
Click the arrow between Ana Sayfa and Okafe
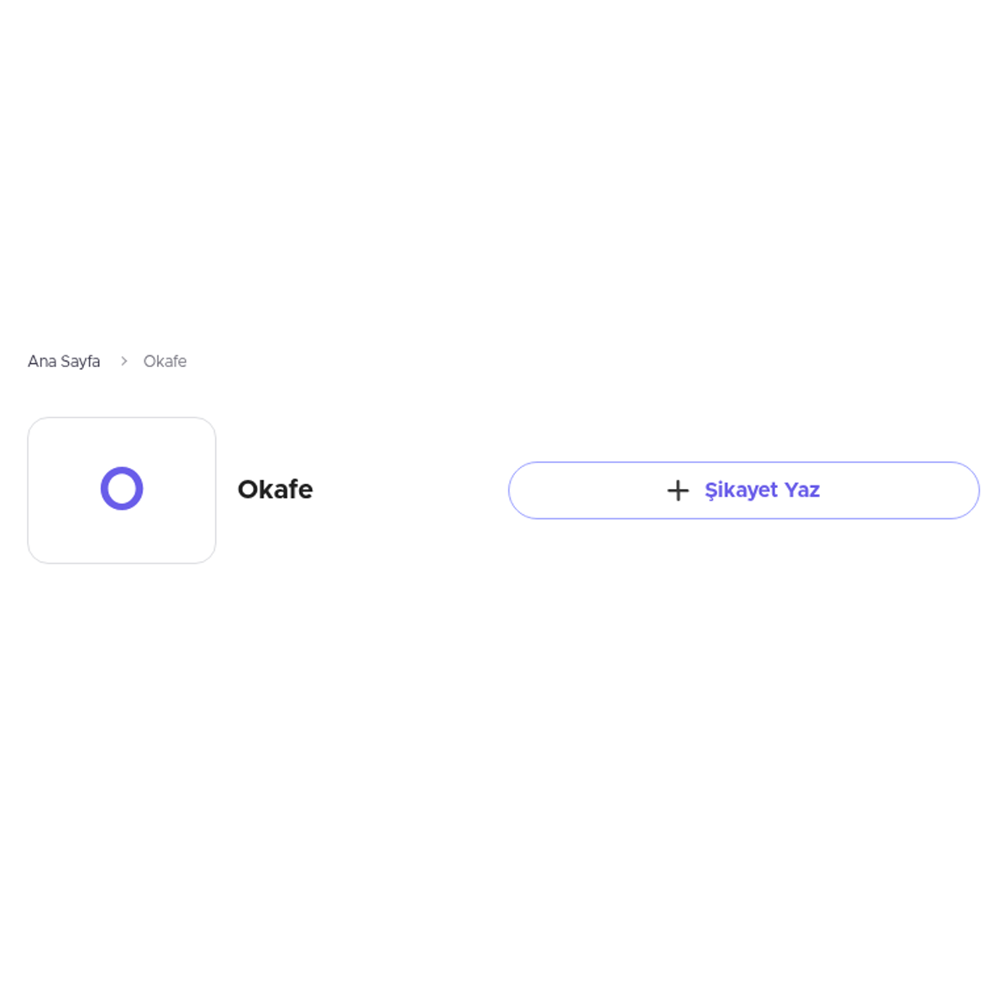123,361
